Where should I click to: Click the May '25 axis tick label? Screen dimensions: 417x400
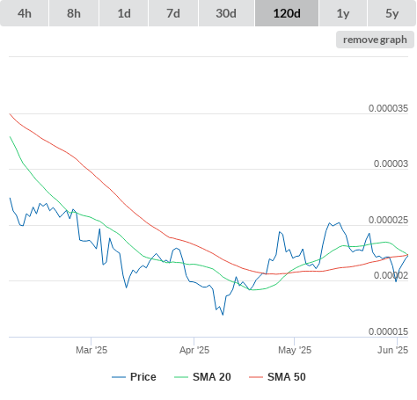click(295, 350)
